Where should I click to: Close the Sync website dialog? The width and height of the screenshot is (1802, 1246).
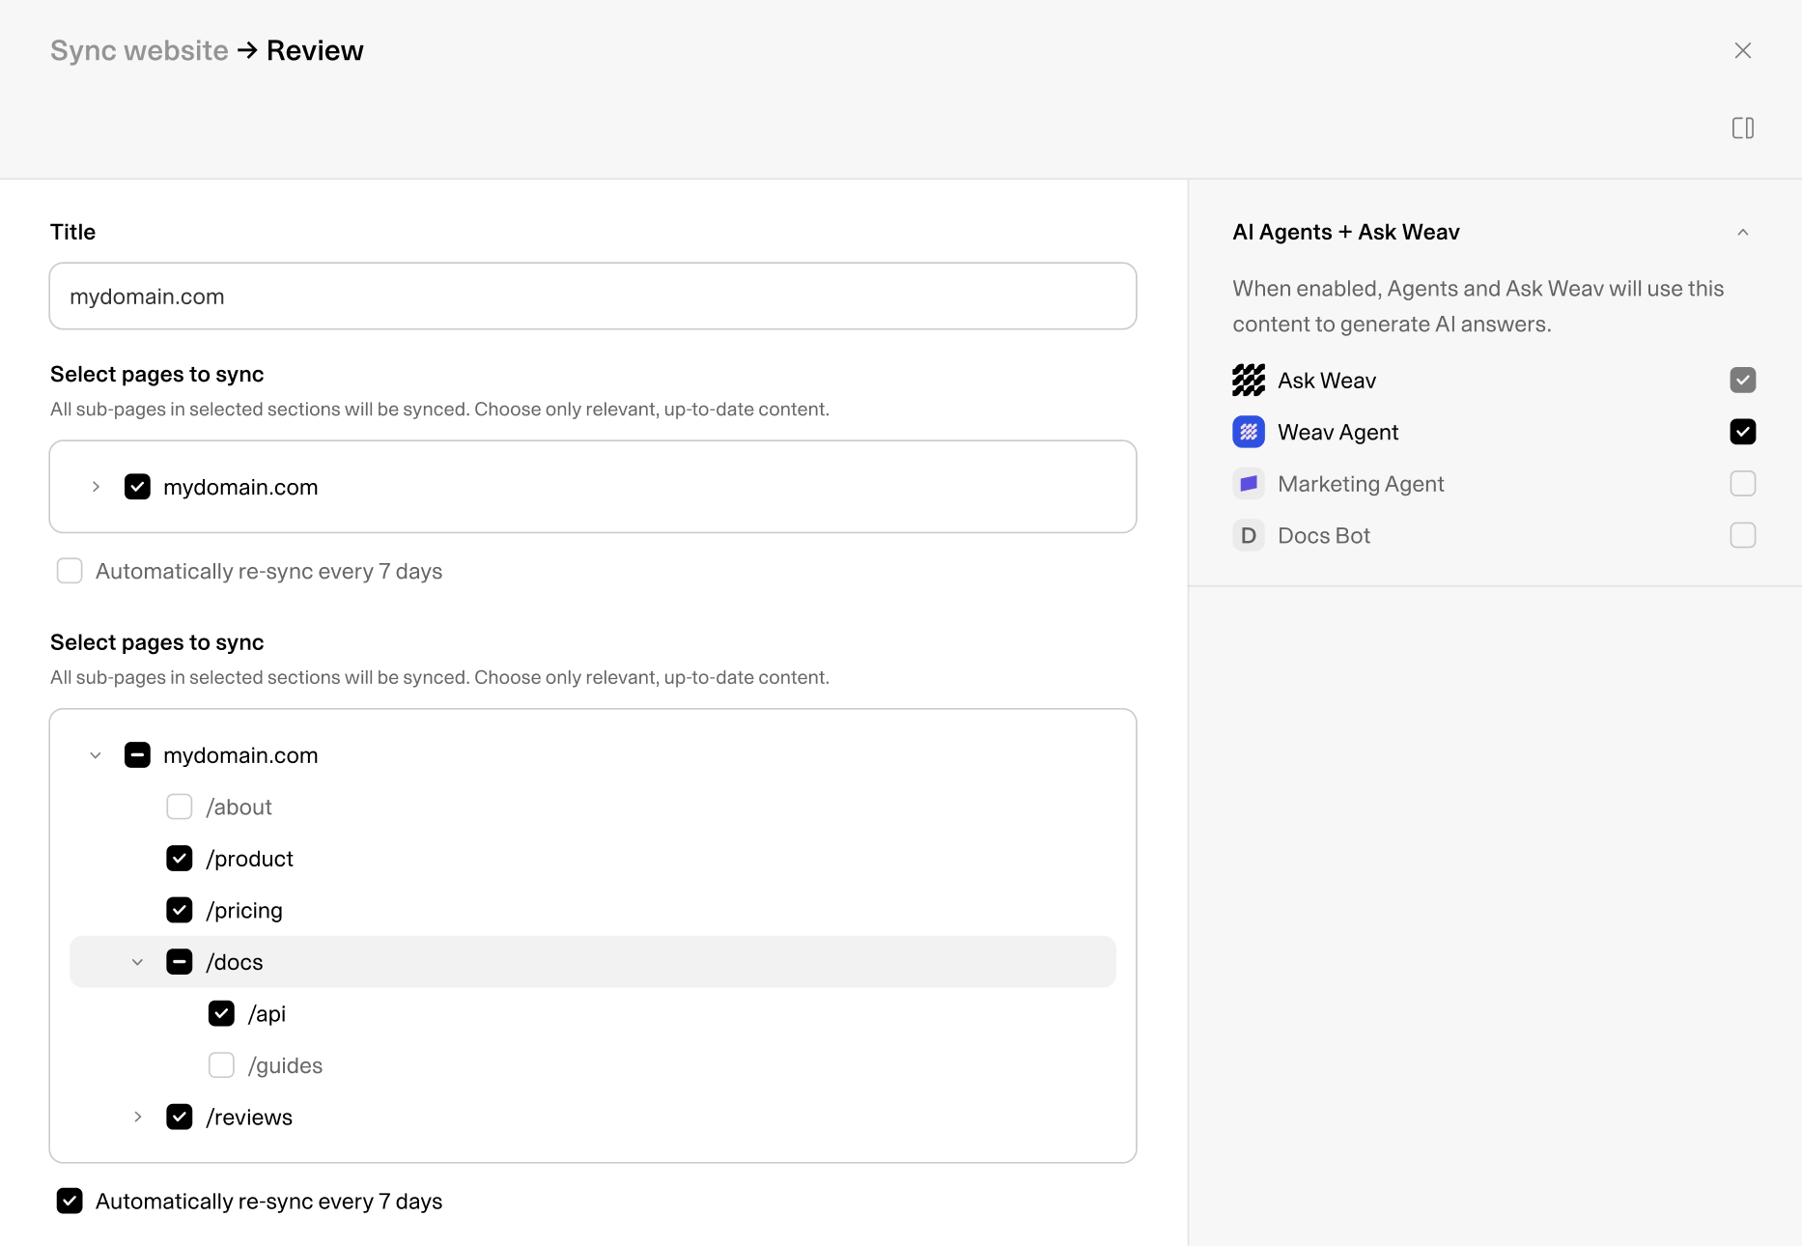coord(1742,50)
